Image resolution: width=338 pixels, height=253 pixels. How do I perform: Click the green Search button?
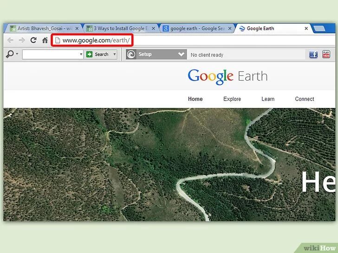click(98, 54)
